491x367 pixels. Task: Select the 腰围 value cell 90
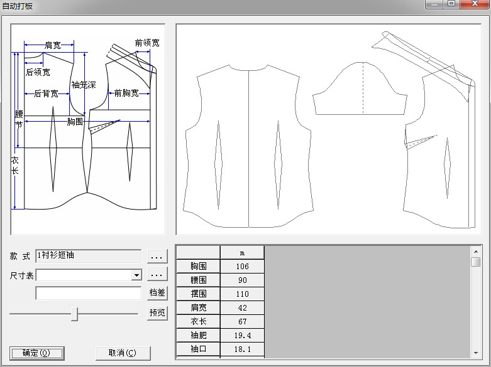click(242, 280)
